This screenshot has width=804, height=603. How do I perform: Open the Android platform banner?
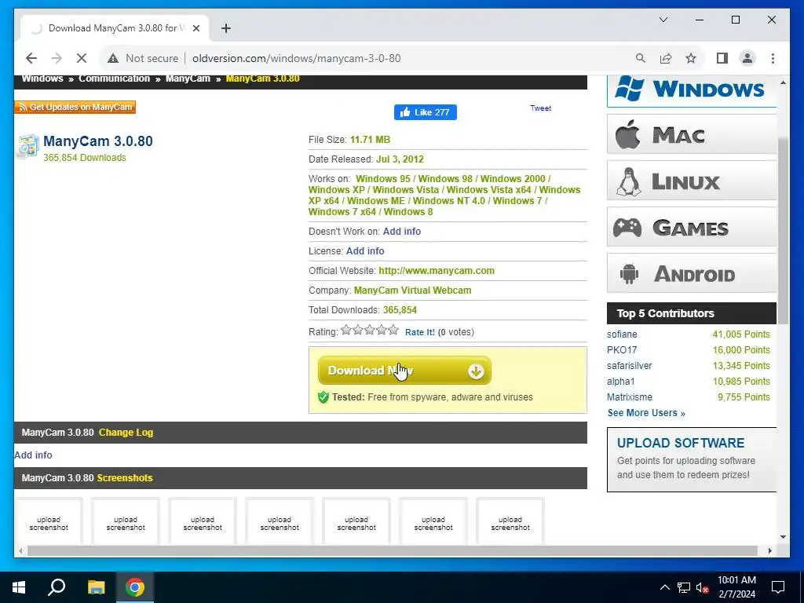(691, 273)
